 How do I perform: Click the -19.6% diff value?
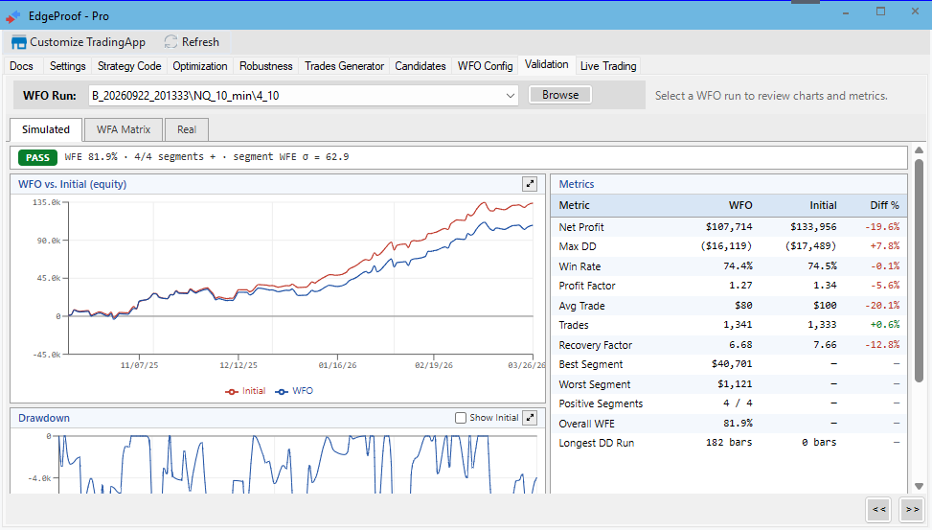coord(882,226)
